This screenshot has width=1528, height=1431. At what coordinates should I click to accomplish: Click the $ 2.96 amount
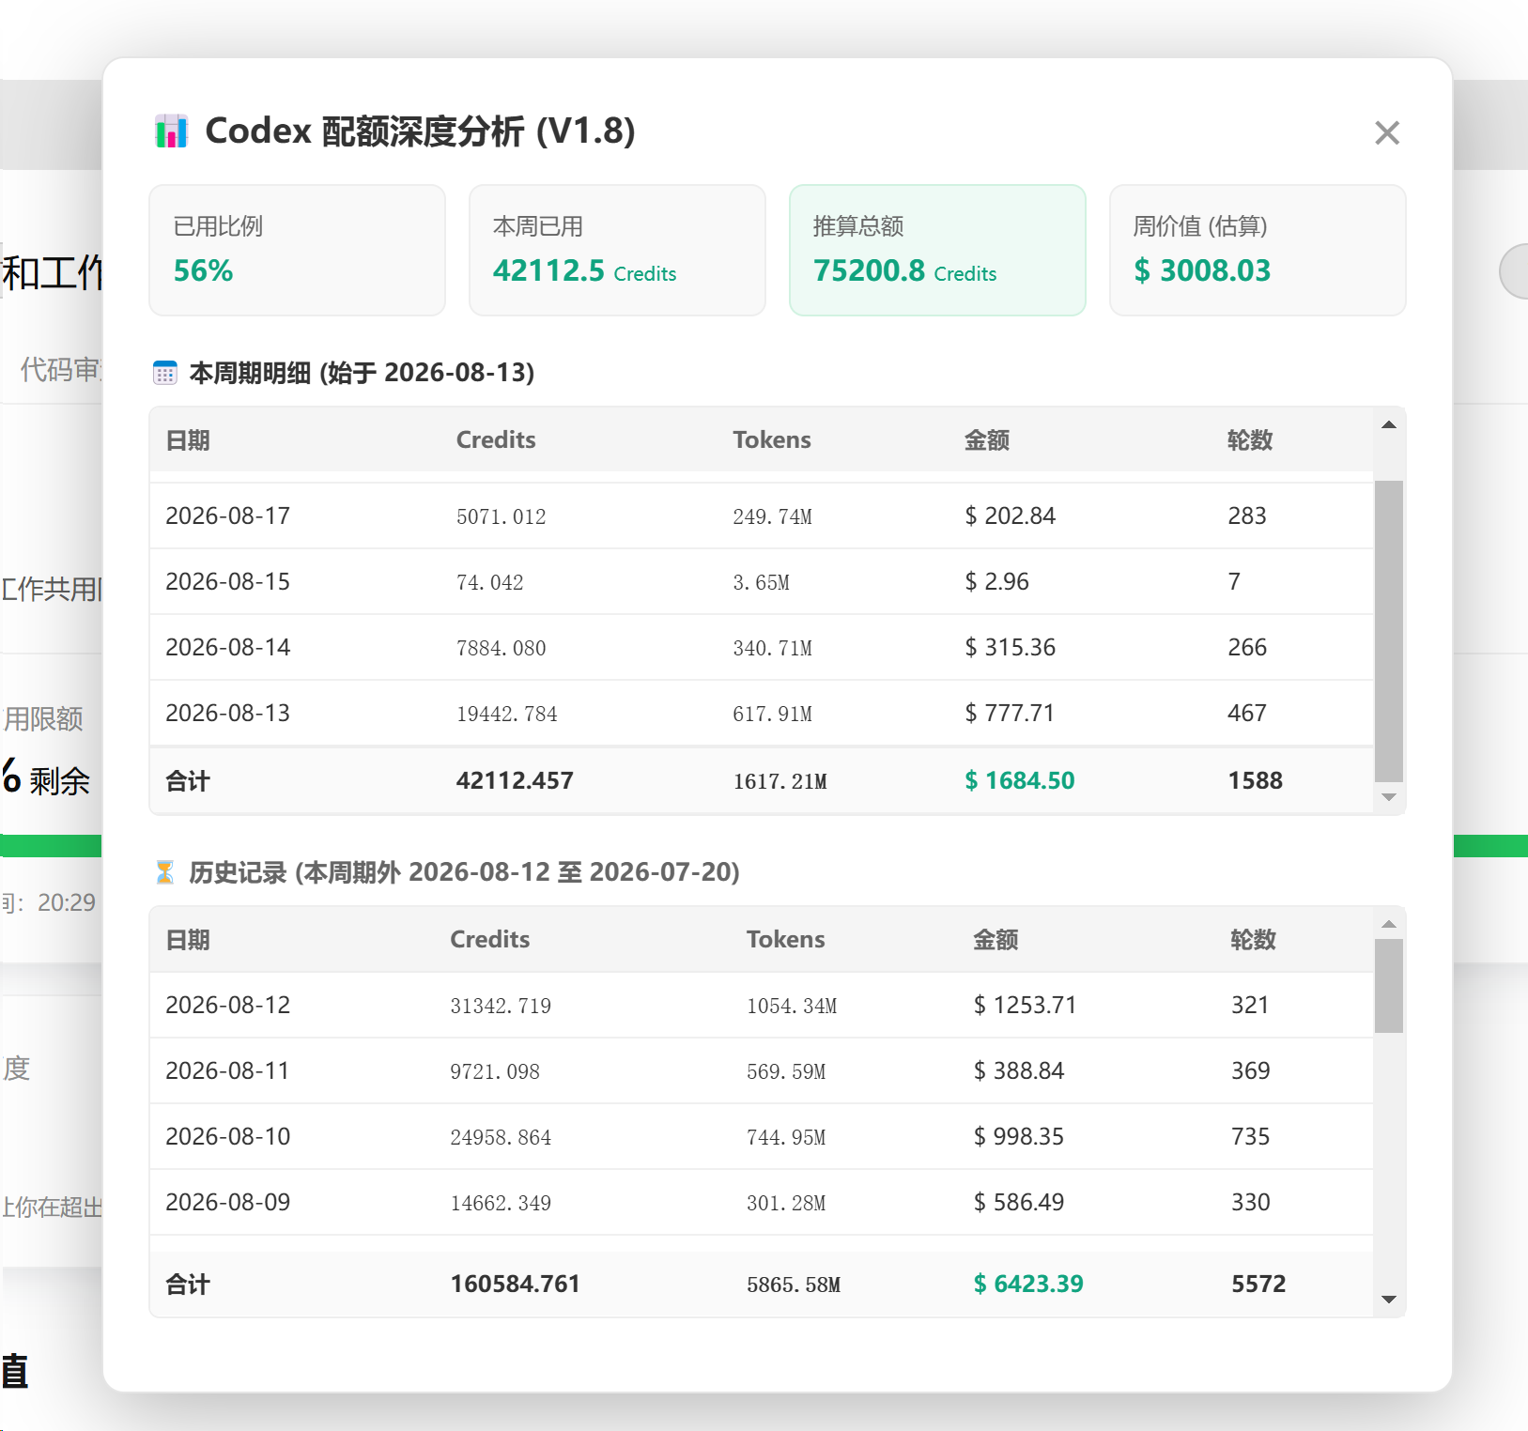[997, 581]
